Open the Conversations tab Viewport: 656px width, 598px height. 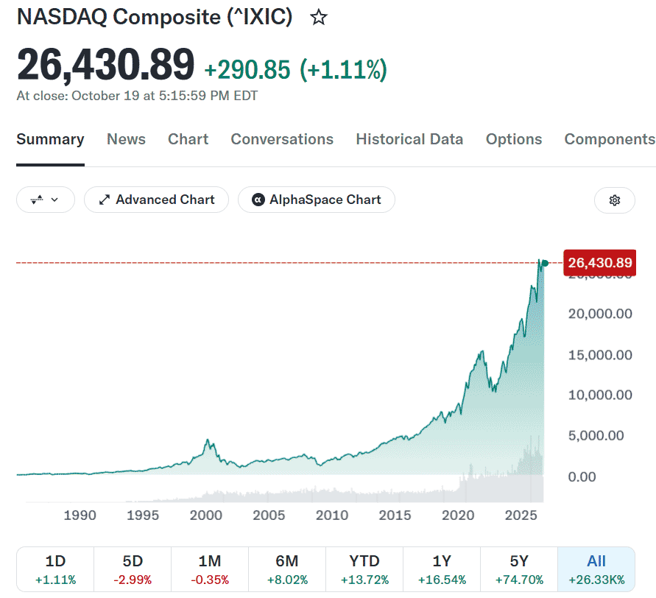pyautogui.click(x=282, y=139)
